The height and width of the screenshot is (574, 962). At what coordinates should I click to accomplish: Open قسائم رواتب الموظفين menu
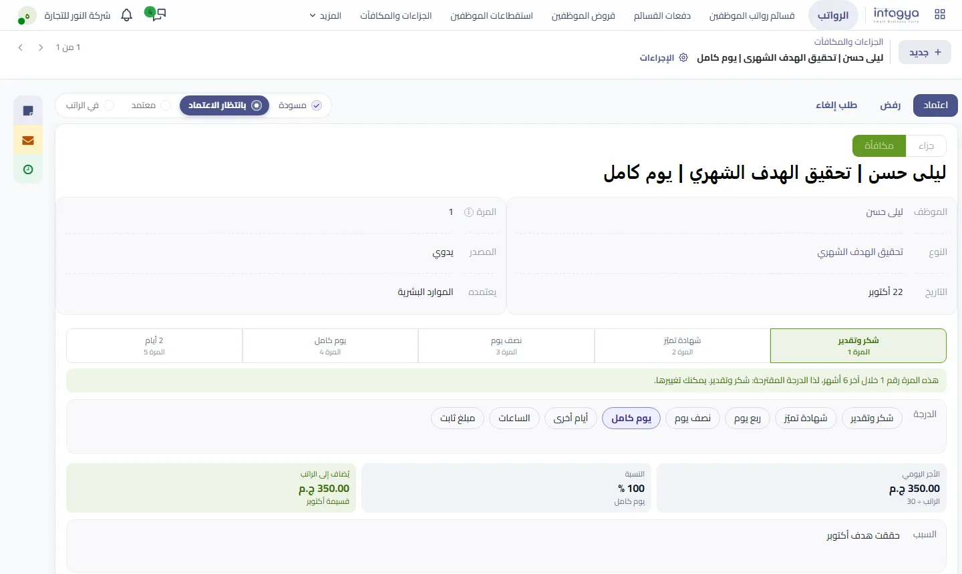tap(752, 15)
